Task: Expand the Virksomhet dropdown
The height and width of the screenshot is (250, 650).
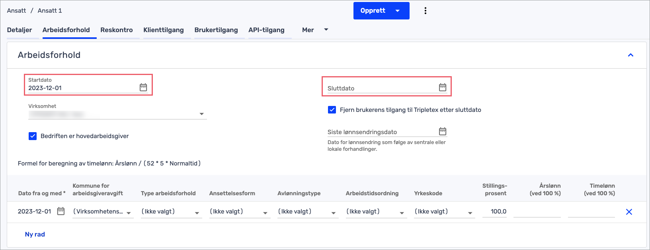Action: (201, 114)
